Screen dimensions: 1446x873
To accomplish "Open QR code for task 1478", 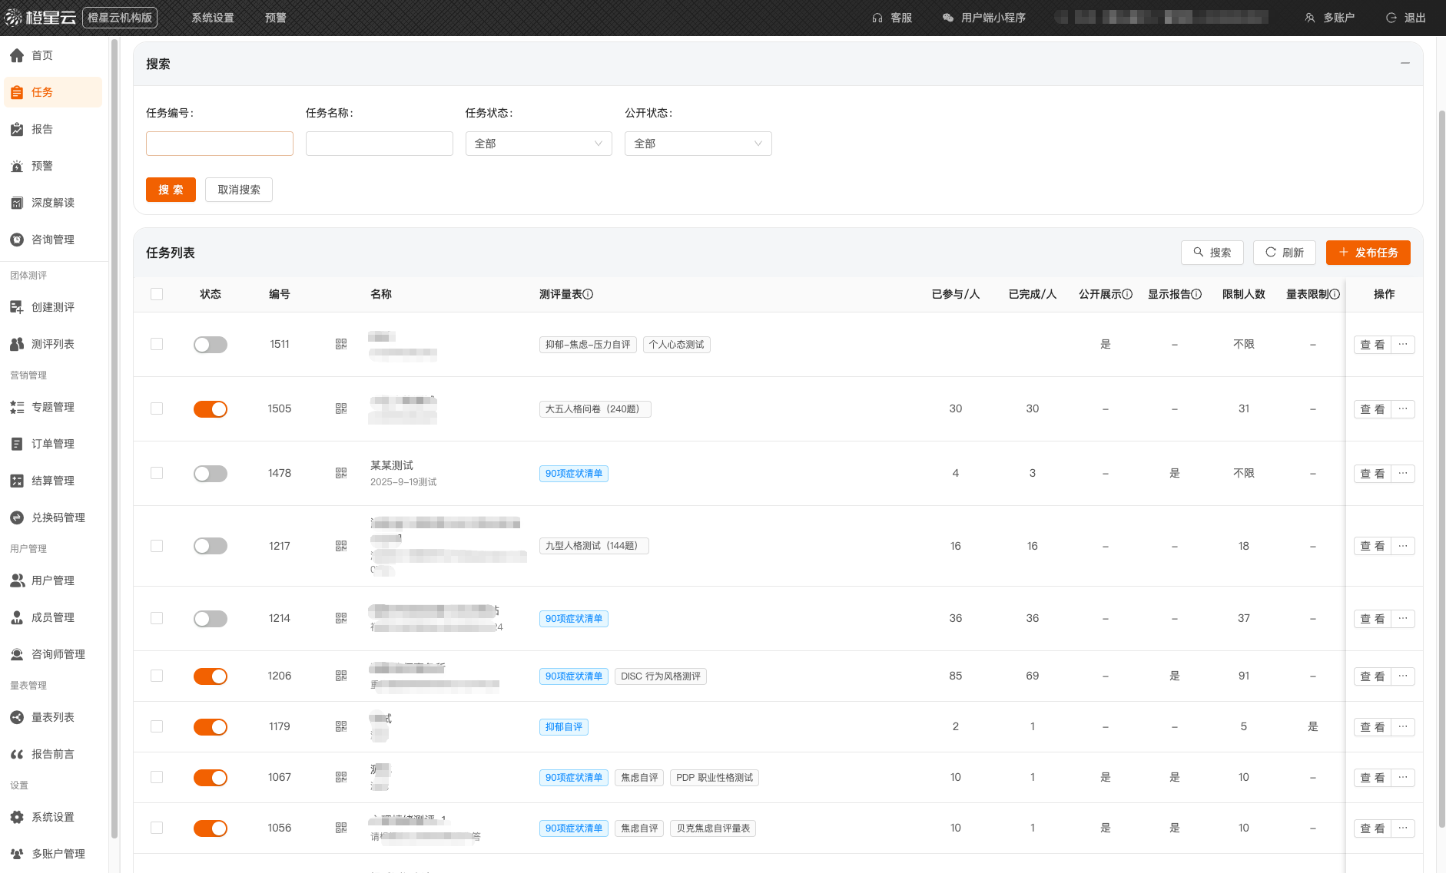I will click(x=341, y=473).
